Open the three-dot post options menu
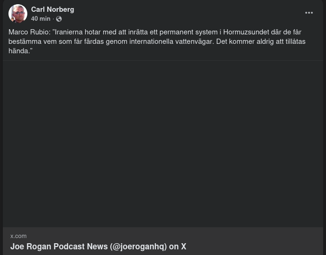 (x=309, y=13)
